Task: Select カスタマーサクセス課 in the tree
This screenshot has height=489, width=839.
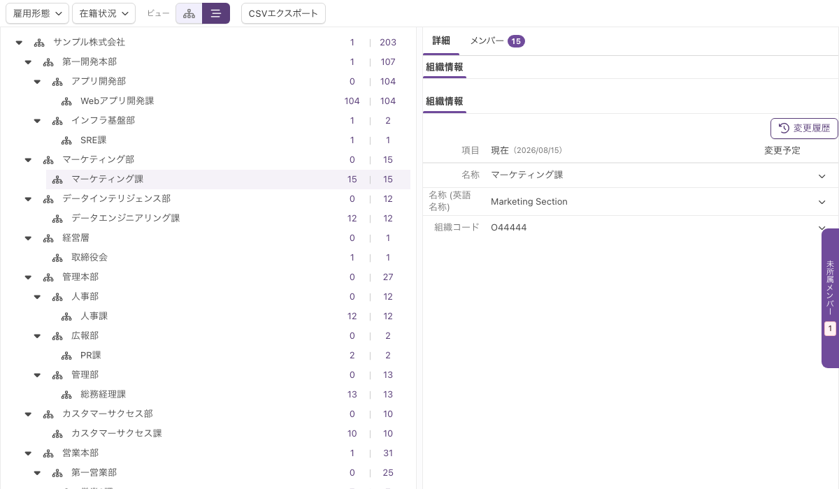Action: (x=117, y=434)
